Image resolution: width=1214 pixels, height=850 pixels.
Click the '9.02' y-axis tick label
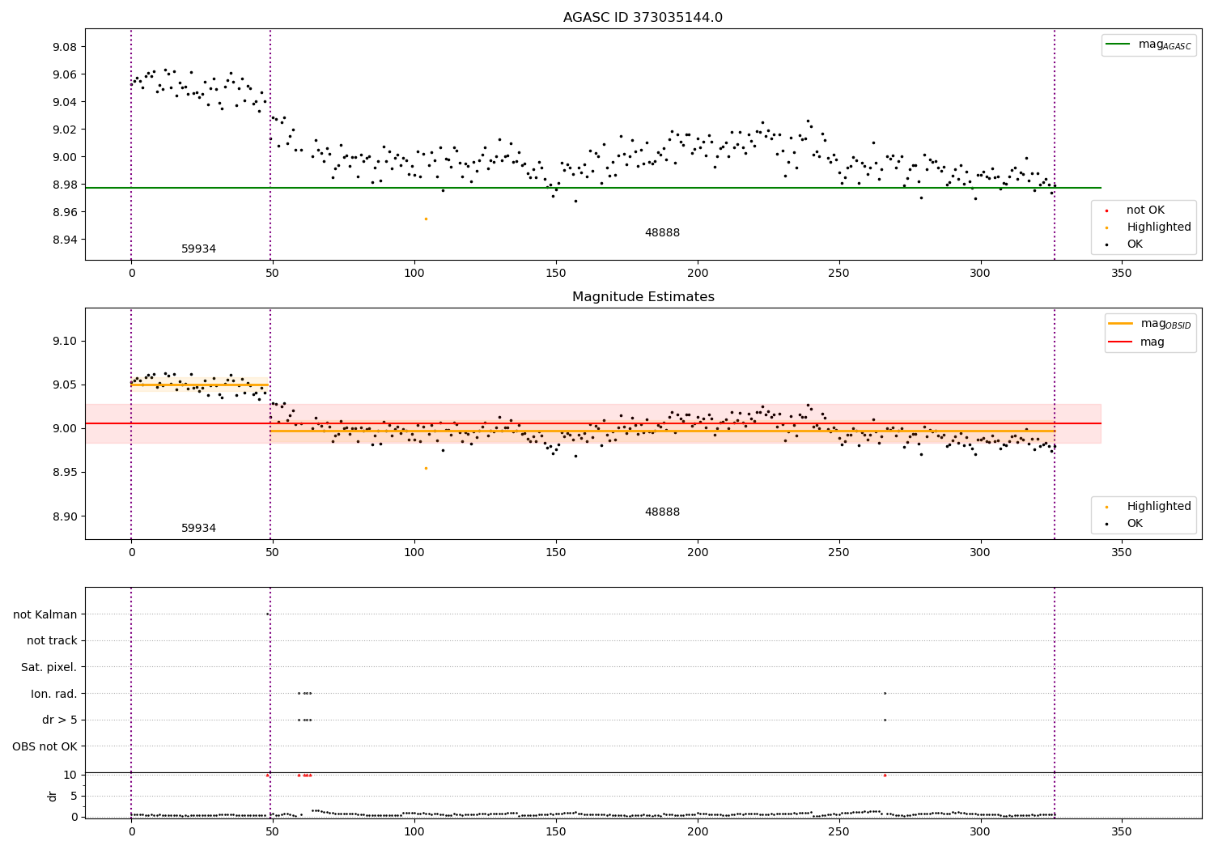tap(64, 130)
